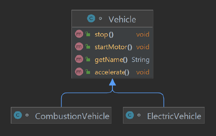Click the method icon beside stop()
This screenshot has height=136, width=216.
click(x=79, y=34)
